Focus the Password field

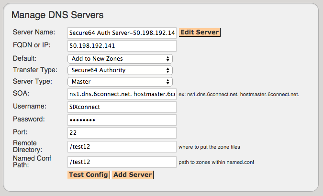[122, 120]
